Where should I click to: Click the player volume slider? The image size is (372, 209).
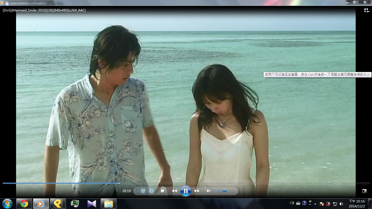tap(224, 191)
